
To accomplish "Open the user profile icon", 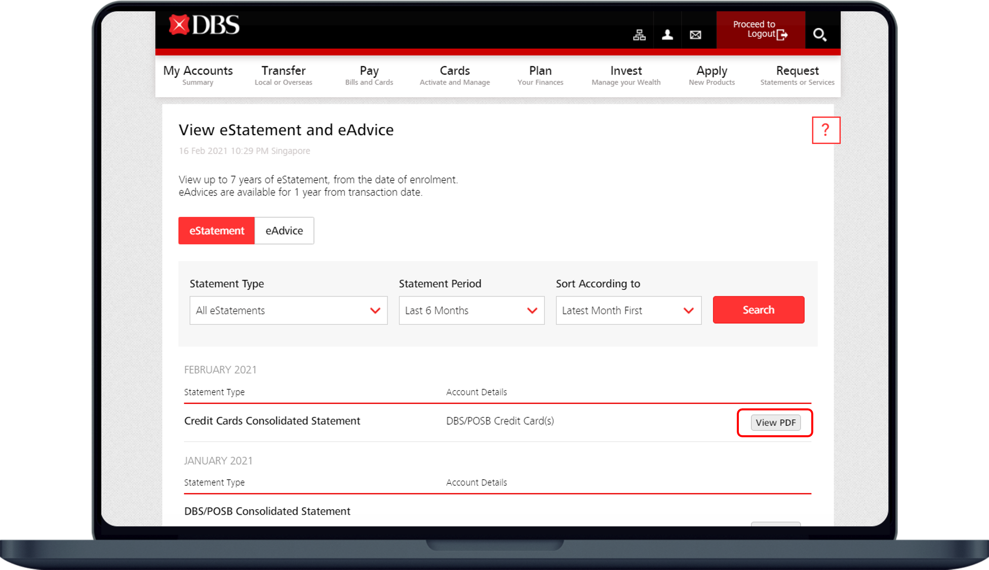I will (667, 34).
